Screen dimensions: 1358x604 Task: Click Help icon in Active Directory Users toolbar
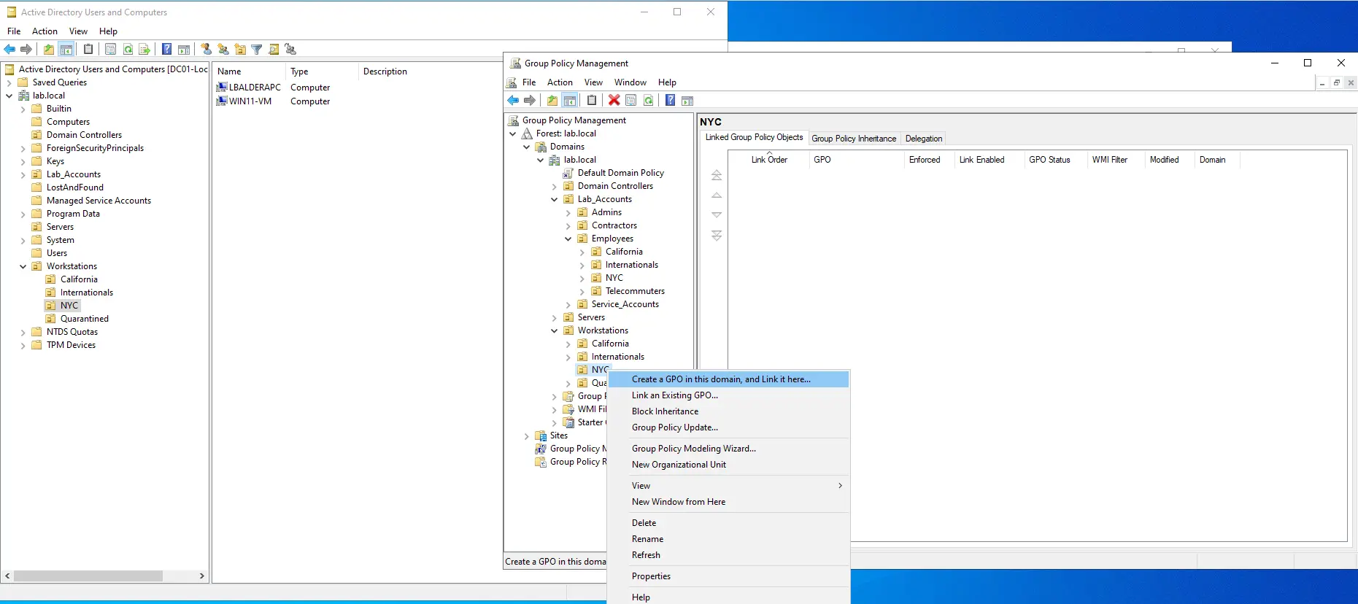(x=166, y=50)
